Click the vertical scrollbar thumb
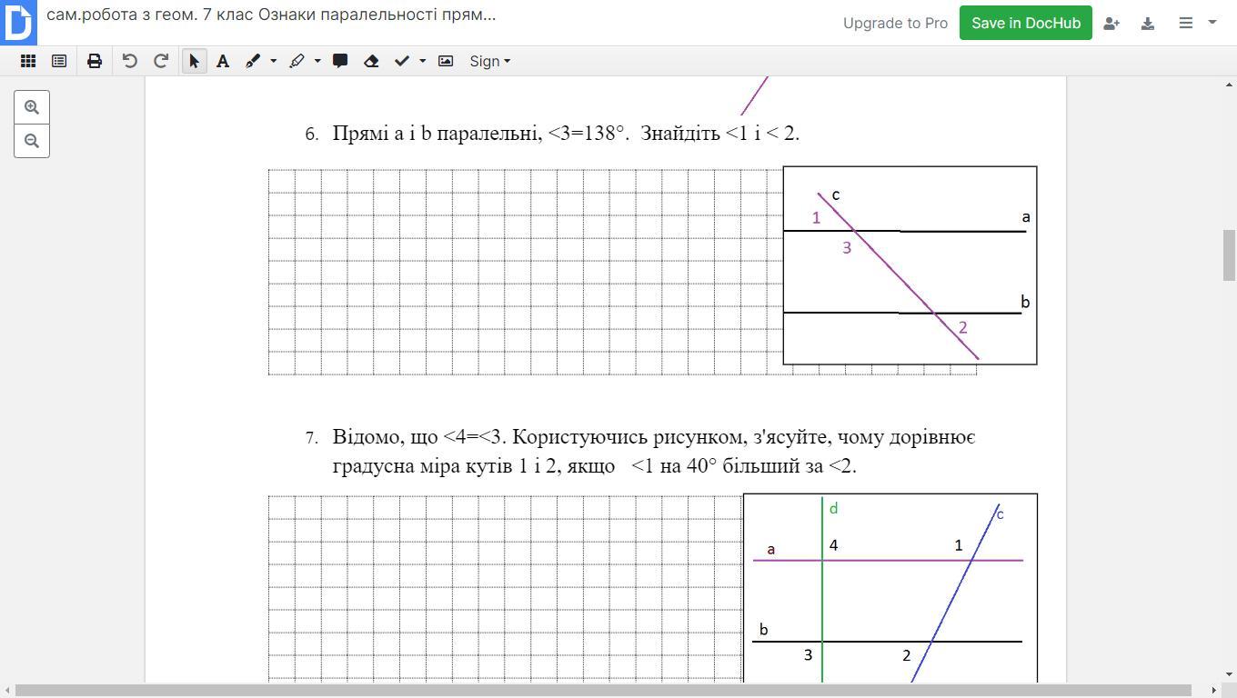This screenshot has width=1237, height=698. (x=1229, y=255)
